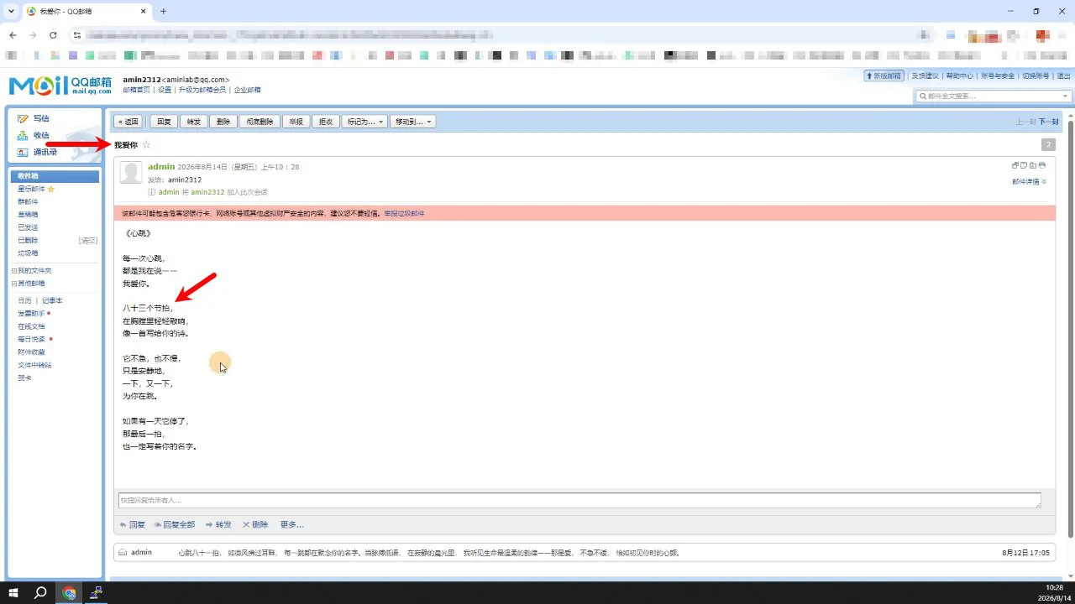Click 收信 to receive mail
The image size is (1075, 604).
click(x=40, y=135)
